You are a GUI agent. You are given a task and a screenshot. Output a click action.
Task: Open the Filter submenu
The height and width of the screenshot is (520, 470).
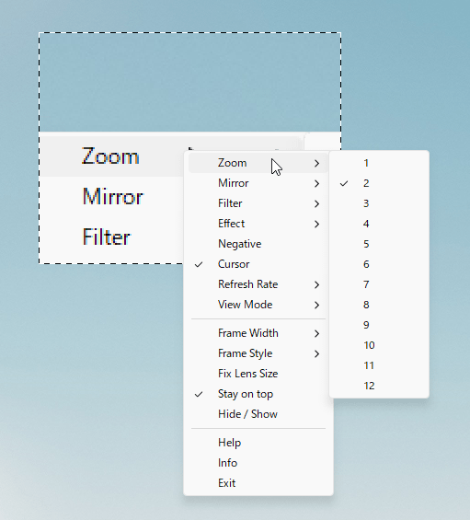coord(258,203)
